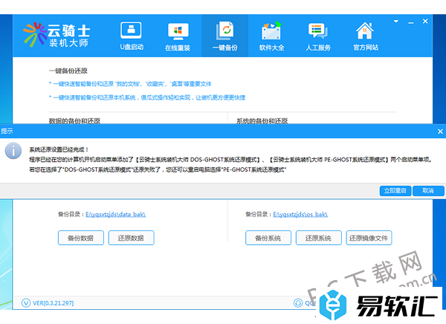This screenshot has width=446, height=324.
Task: Click the 系统的备份和还原 section heading
Action: [262, 121]
